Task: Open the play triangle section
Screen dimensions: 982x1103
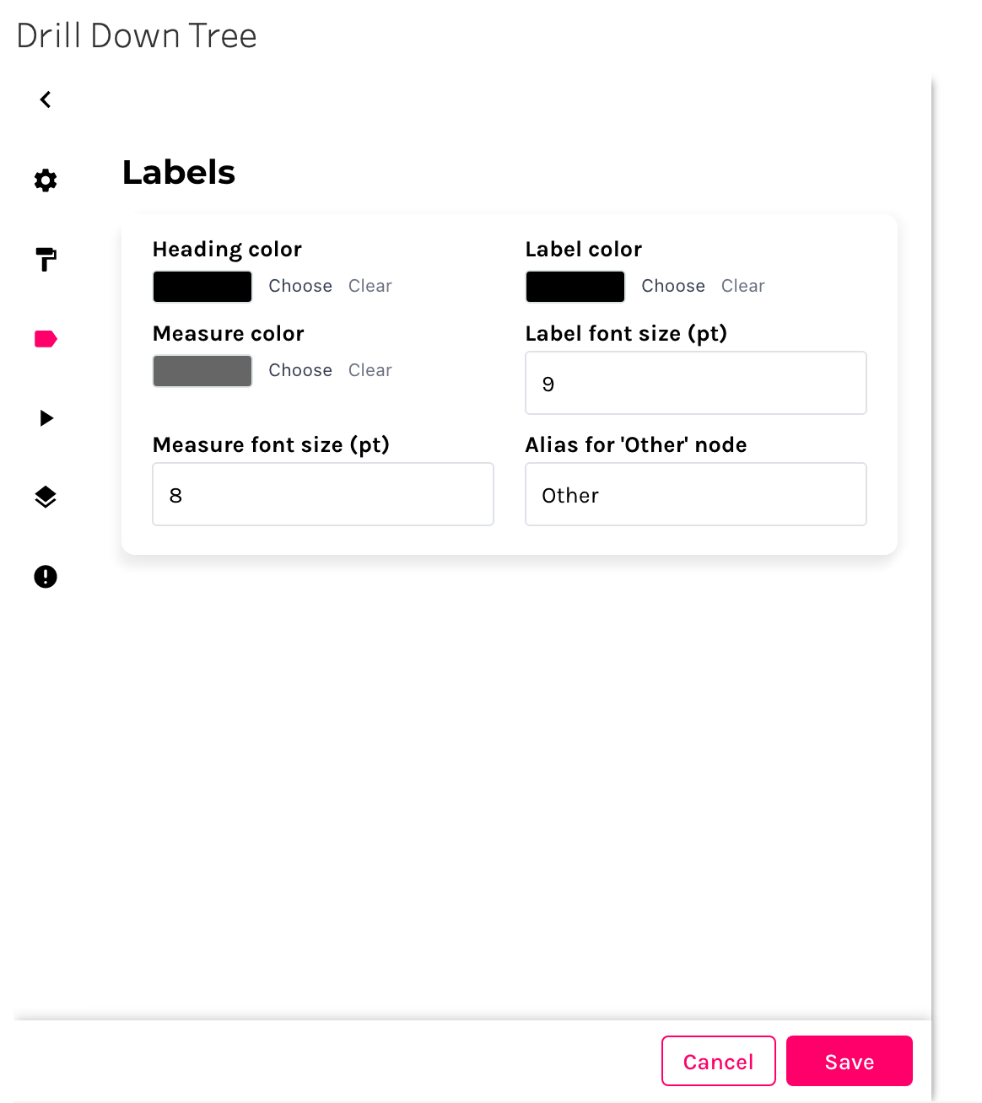Action: coord(46,418)
